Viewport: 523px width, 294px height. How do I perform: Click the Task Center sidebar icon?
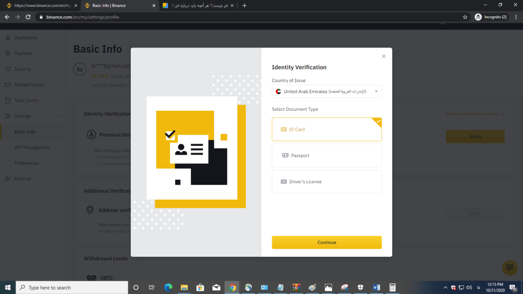pyautogui.click(x=8, y=101)
